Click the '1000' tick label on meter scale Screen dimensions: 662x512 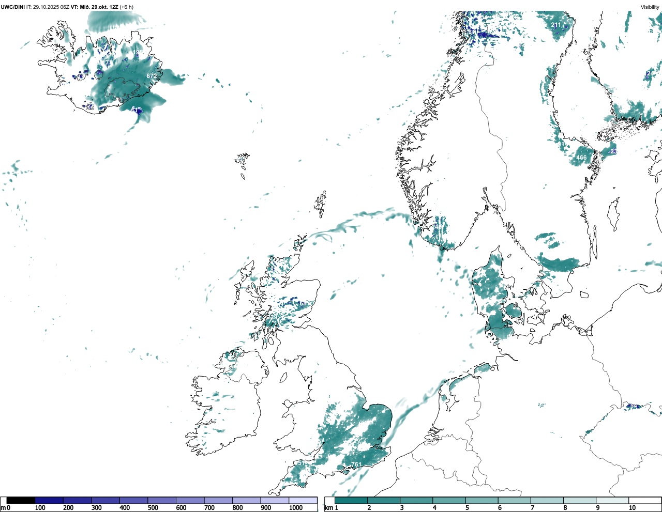pyautogui.click(x=296, y=508)
